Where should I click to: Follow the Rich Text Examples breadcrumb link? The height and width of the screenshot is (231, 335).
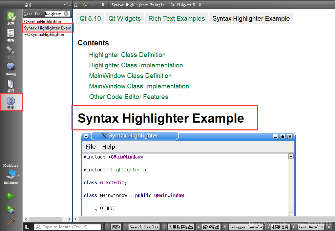[176, 18]
